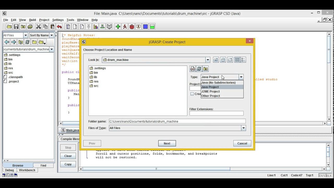The width and height of the screenshot is (334, 188).
Task: Click dialog Create New Folder icon
Action: click(x=230, y=60)
